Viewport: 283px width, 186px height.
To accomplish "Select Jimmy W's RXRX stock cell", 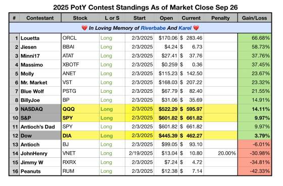I will [80, 162].
